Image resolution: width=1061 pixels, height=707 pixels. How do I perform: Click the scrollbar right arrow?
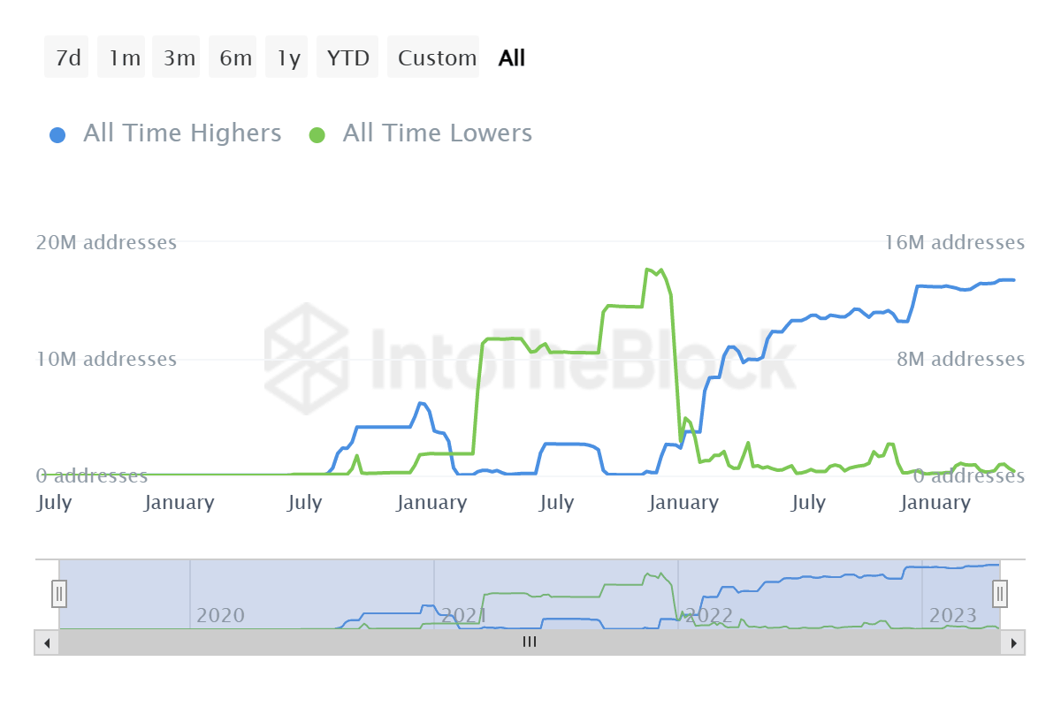coord(1013,642)
